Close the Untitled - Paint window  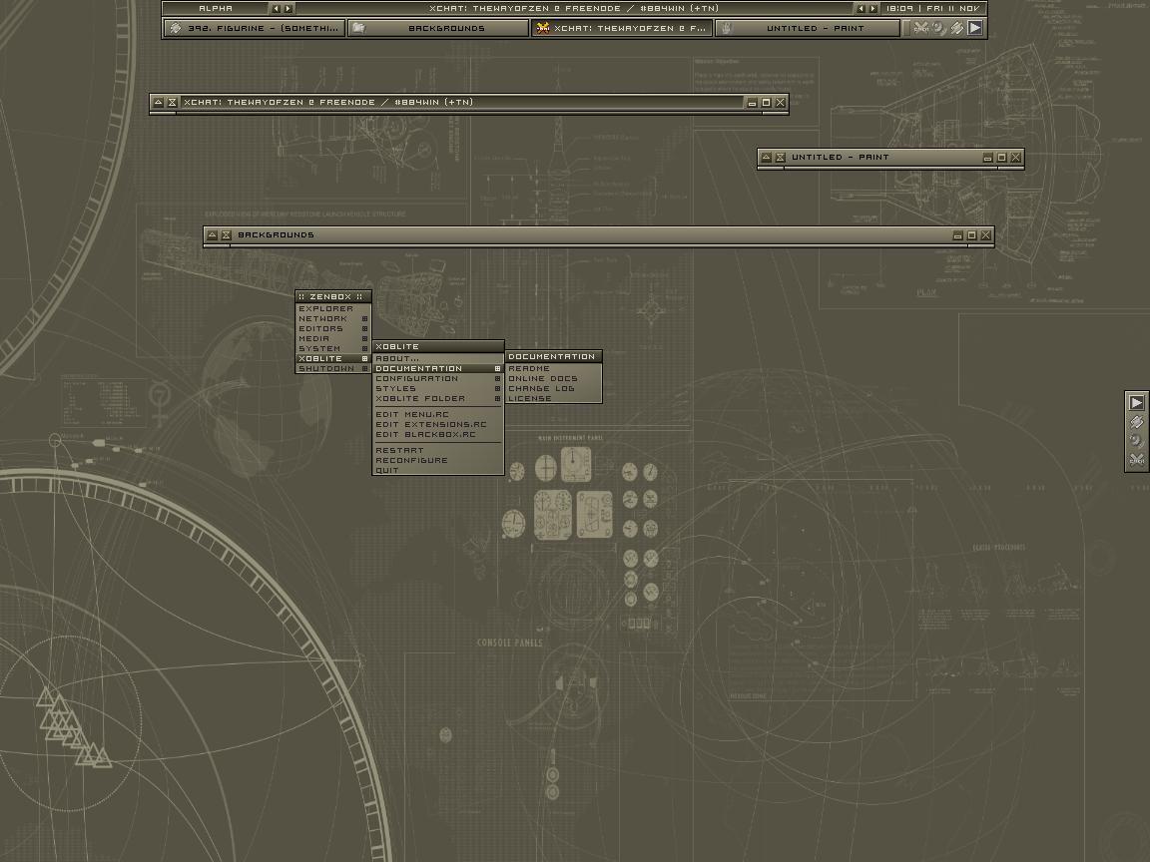pyautogui.click(x=1016, y=158)
